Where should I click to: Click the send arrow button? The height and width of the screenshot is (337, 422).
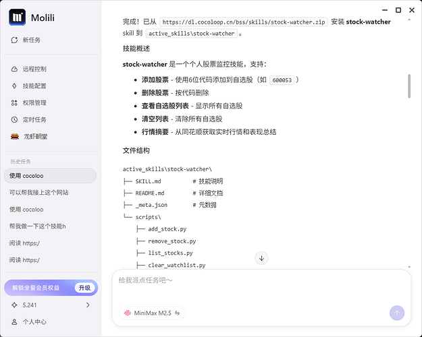point(397,313)
